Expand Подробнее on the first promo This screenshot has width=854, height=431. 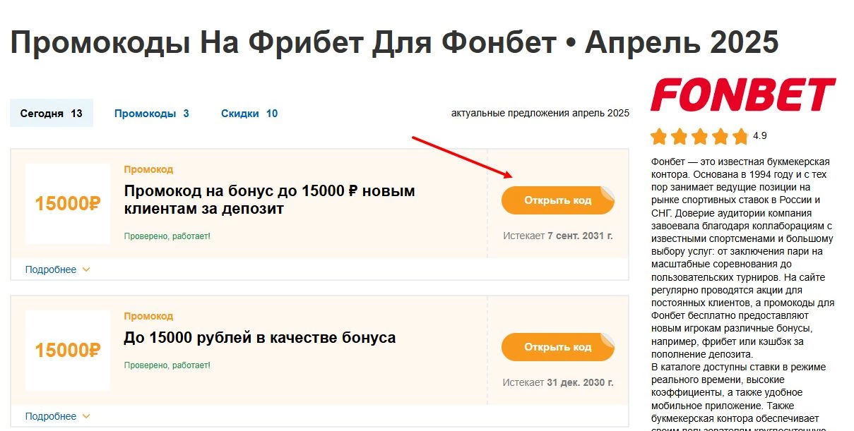pos(49,269)
